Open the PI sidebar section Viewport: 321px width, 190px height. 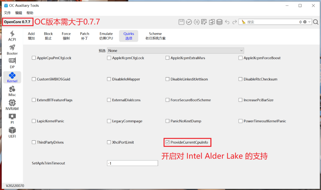click(12, 119)
